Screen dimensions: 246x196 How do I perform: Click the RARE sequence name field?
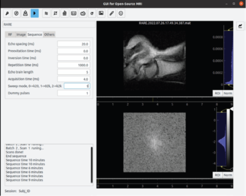[x=49, y=24]
